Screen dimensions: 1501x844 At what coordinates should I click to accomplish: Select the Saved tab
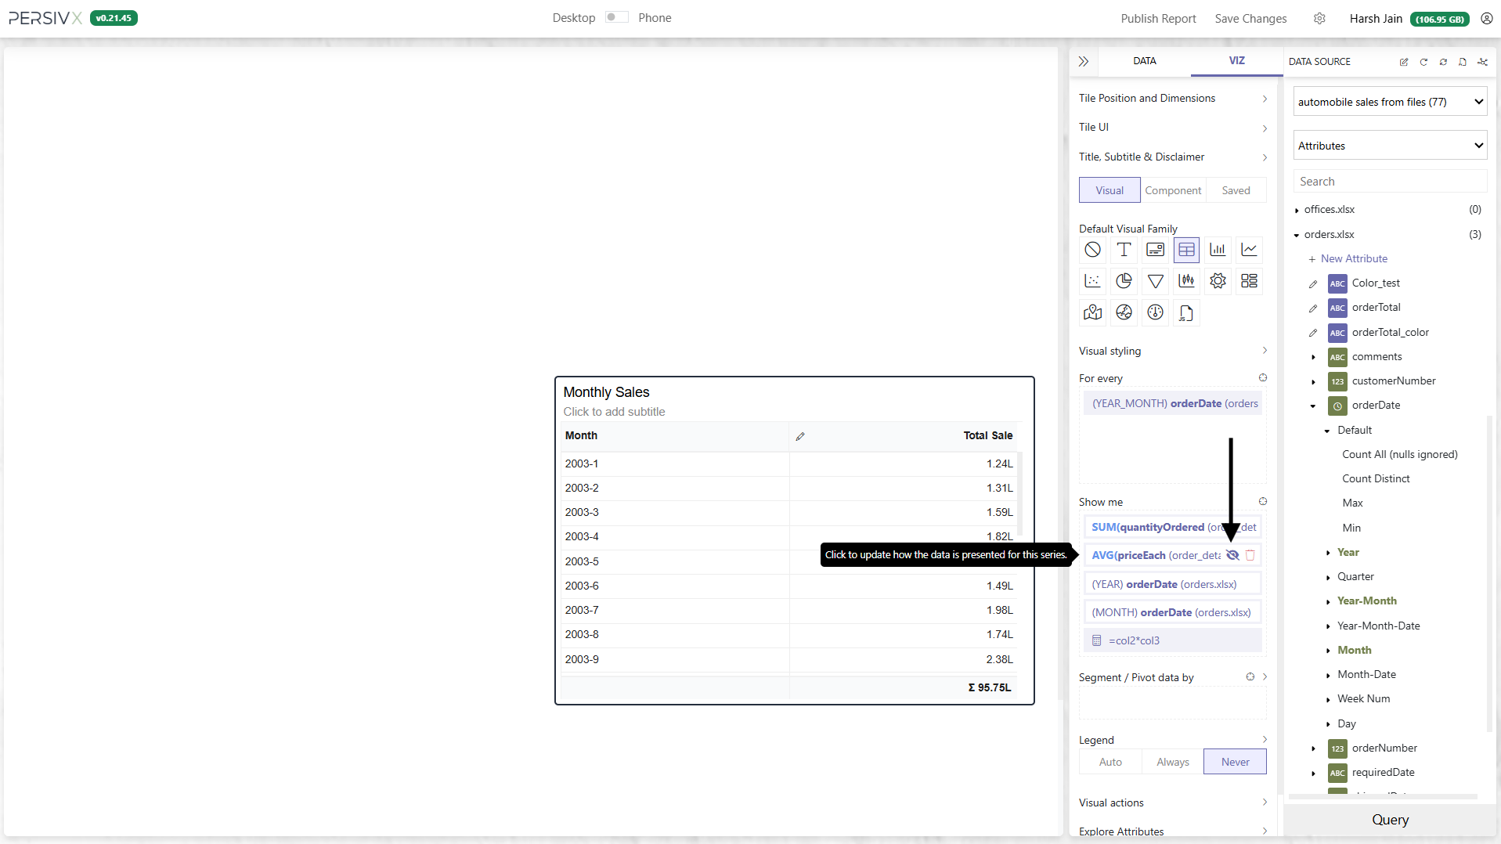1236,190
